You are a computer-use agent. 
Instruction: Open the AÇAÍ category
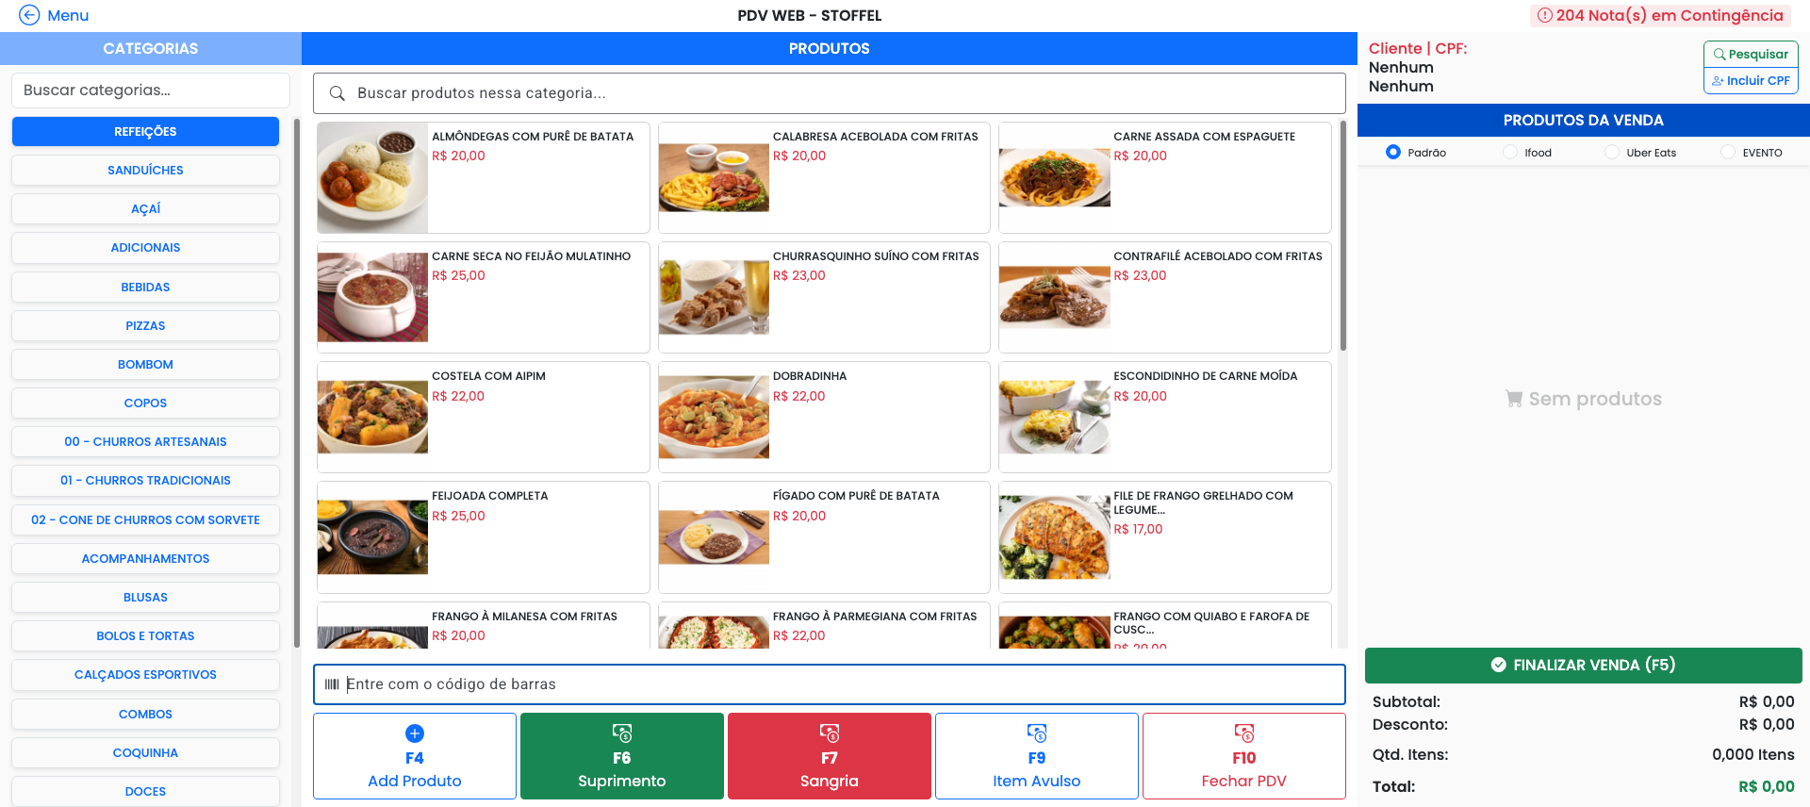pos(145,209)
